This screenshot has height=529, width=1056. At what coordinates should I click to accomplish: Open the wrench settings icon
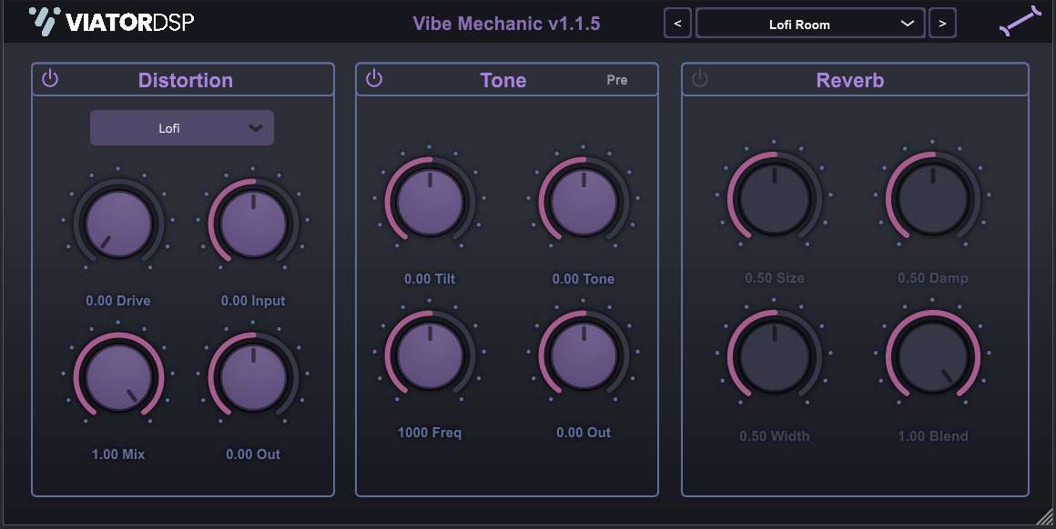pos(1018,22)
